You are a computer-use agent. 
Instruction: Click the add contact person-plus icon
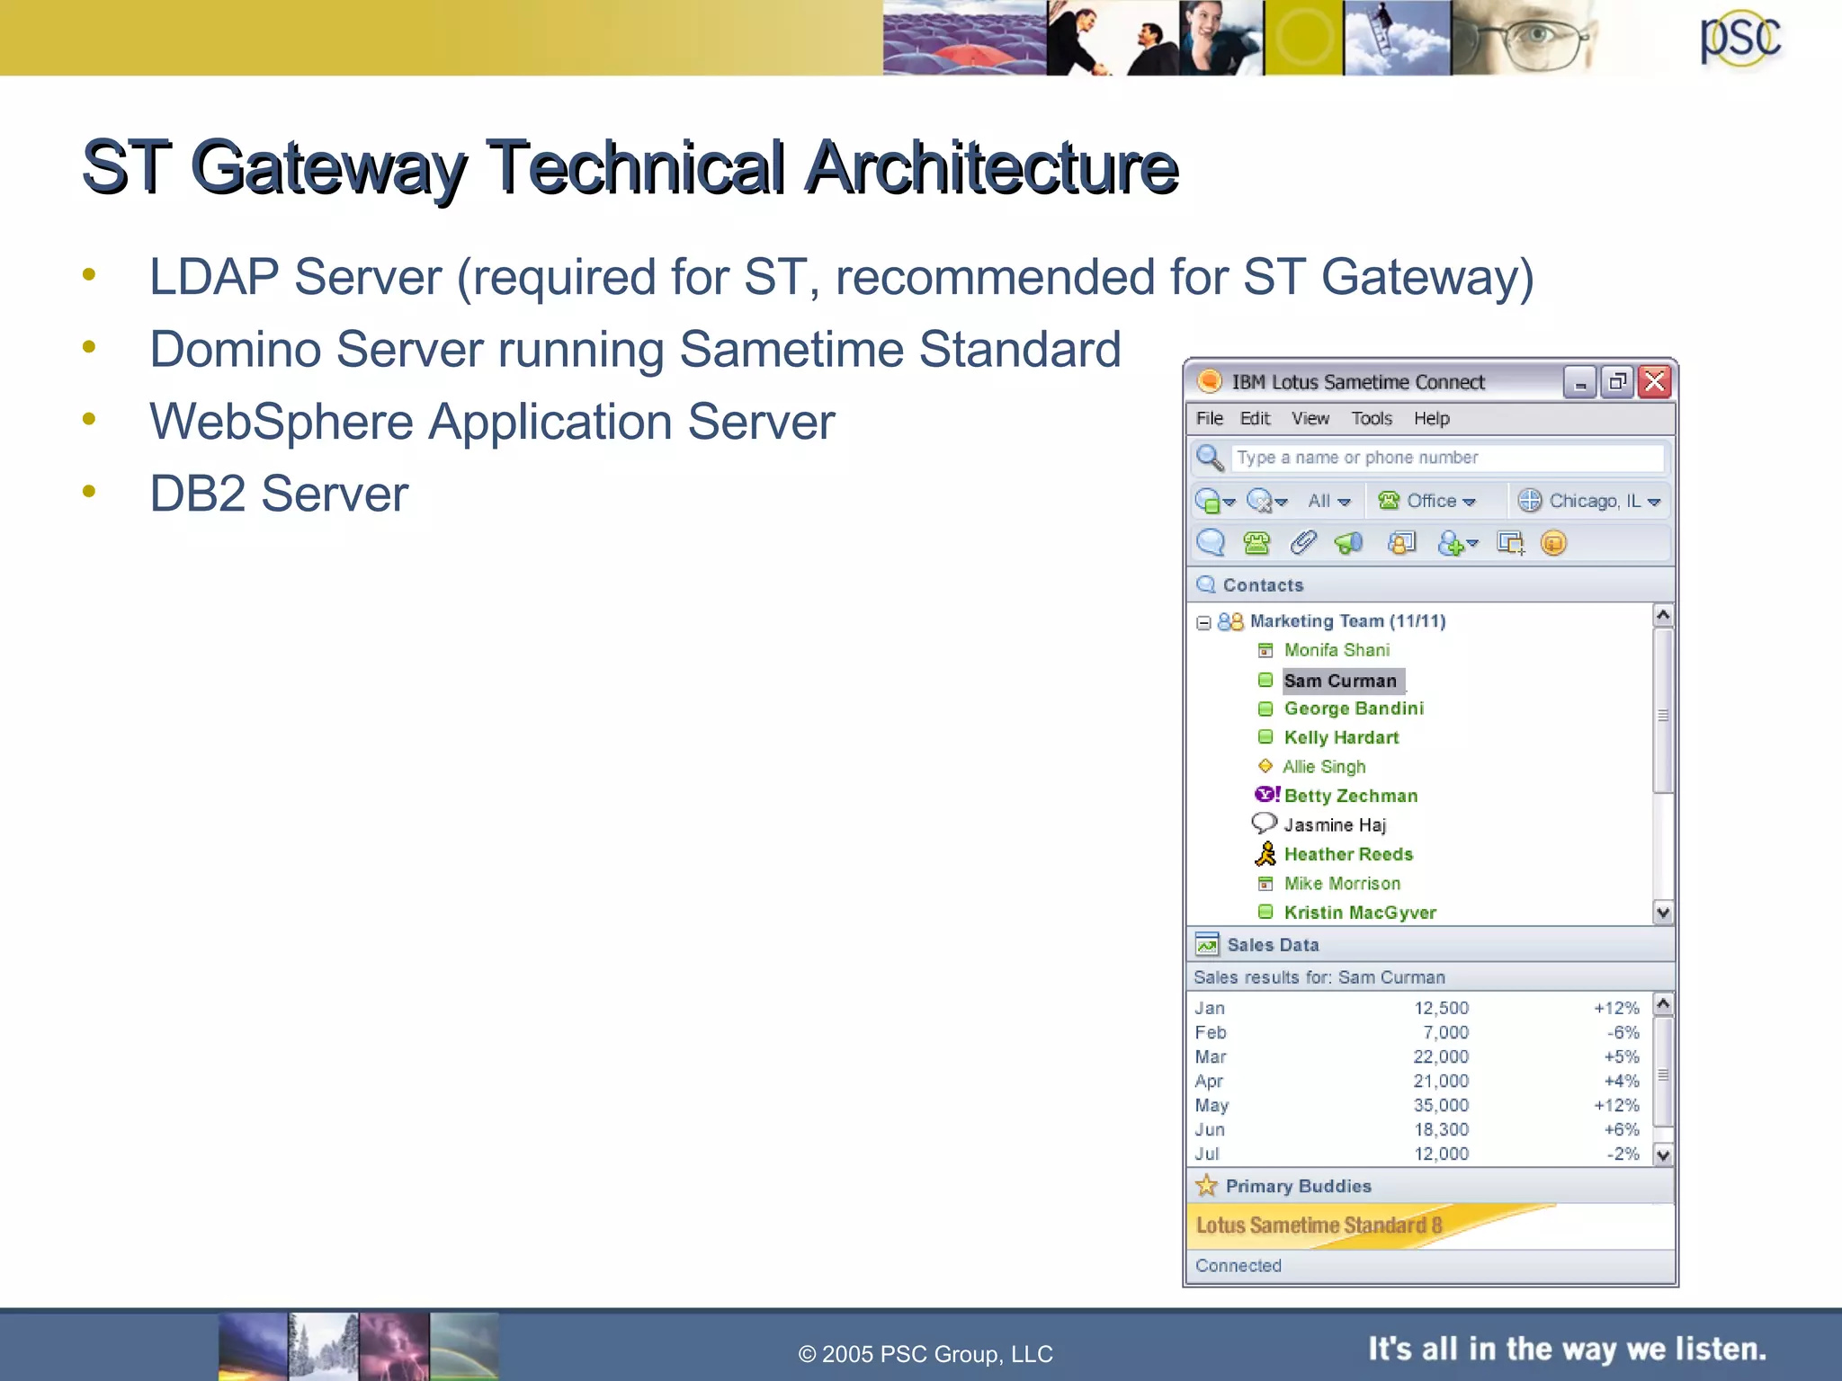[x=1451, y=543]
